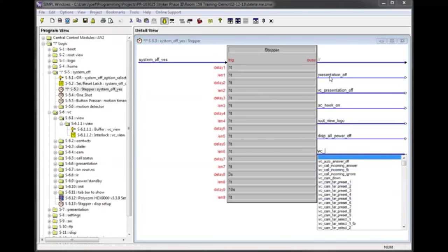Select S-6.12 : Polycom HDX9000 tree item
The image size is (448, 252).
(96, 198)
